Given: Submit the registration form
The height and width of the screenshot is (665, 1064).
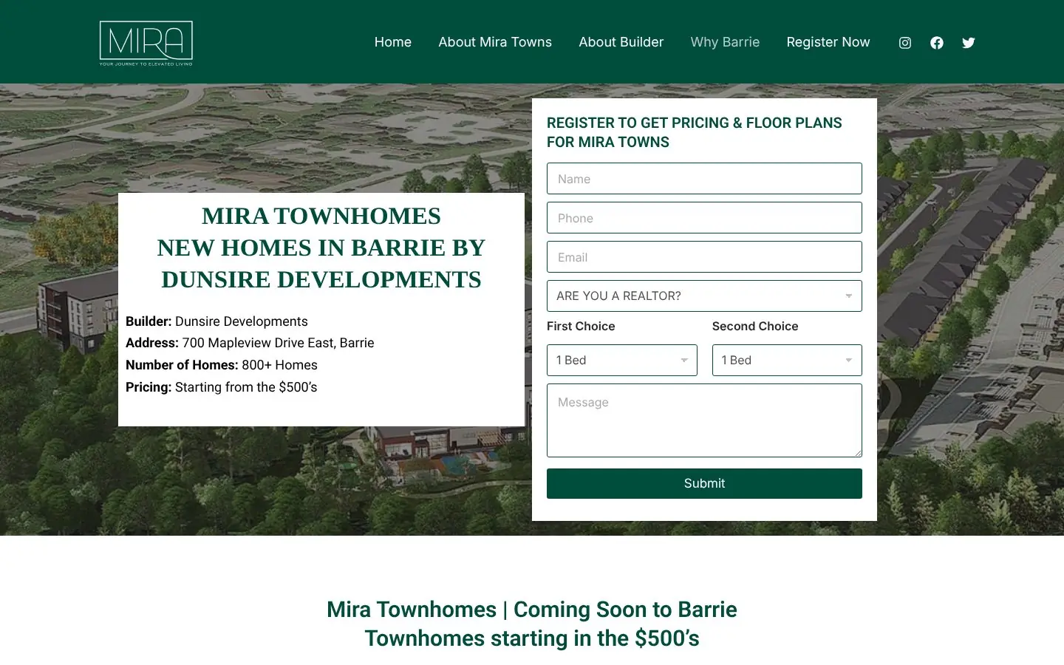Looking at the screenshot, I should [x=704, y=483].
